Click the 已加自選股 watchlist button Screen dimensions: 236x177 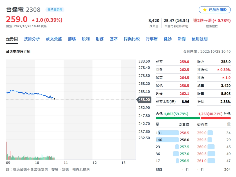[x=215, y=10]
